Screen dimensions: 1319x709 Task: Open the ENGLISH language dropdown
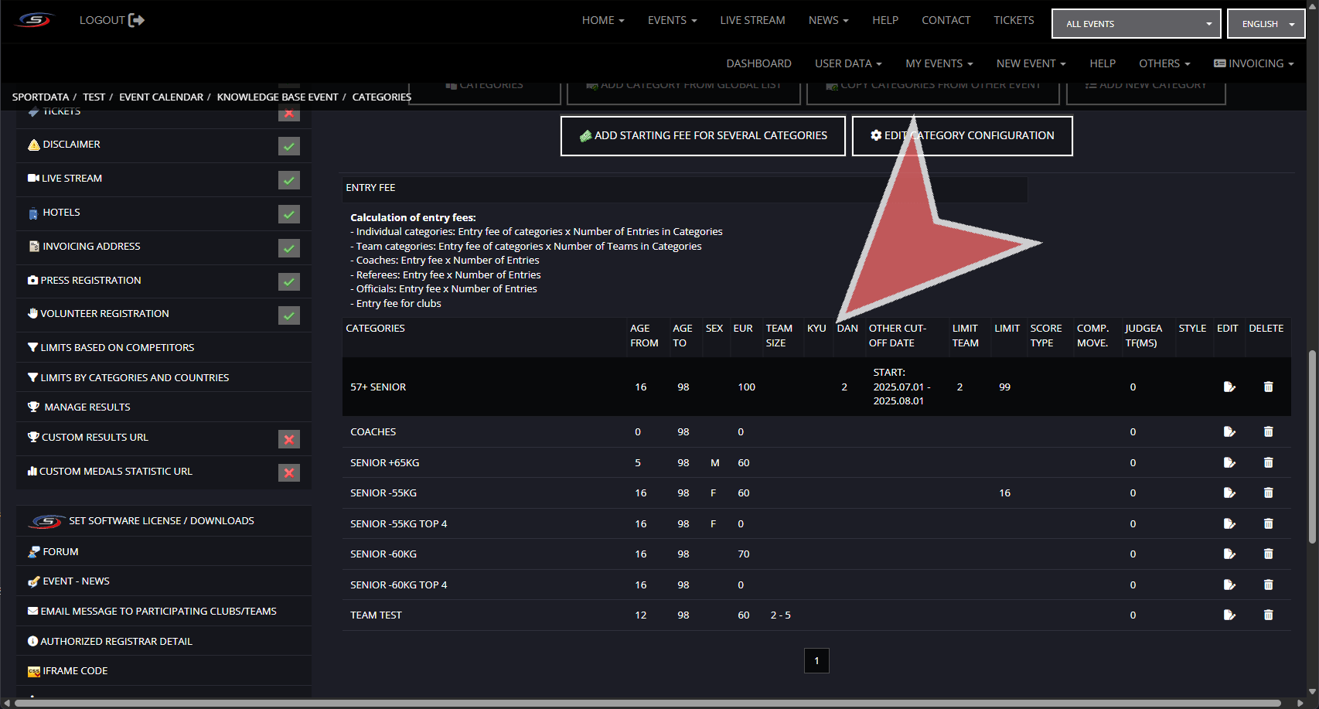pyautogui.click(x=1266, y=24)
